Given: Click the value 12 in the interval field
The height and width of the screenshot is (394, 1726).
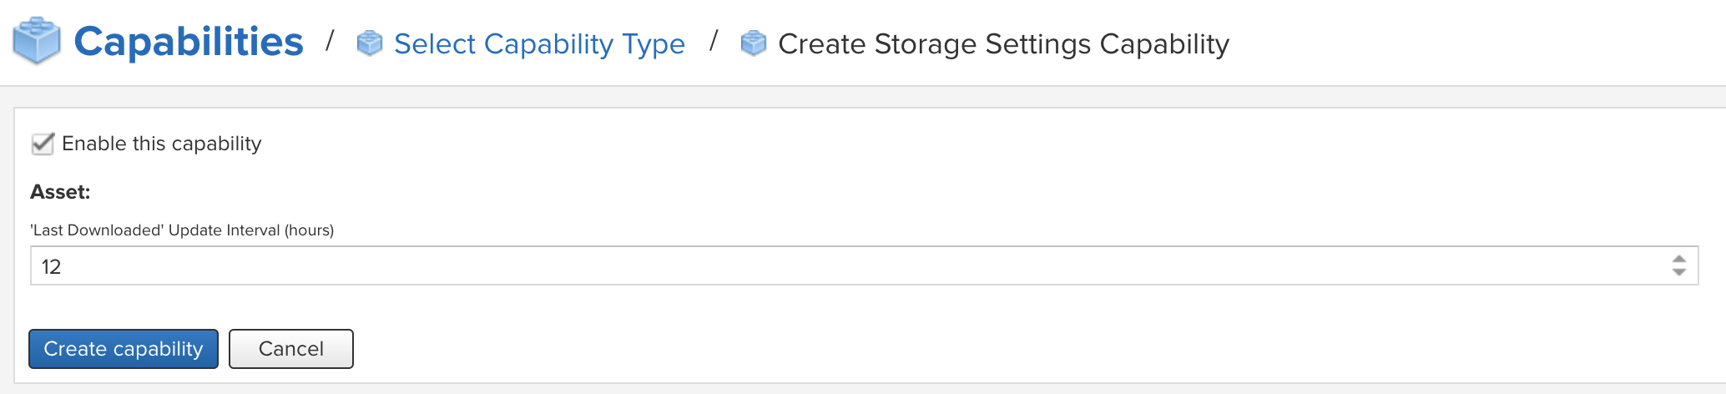Looking at the screenshot, I should [52, 267].
